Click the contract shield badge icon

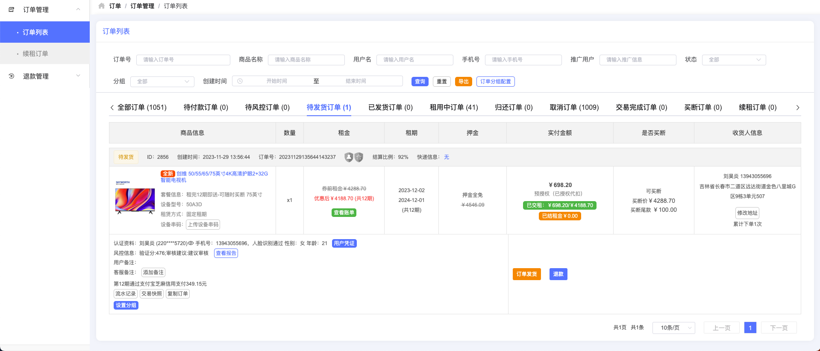[359, 157]
